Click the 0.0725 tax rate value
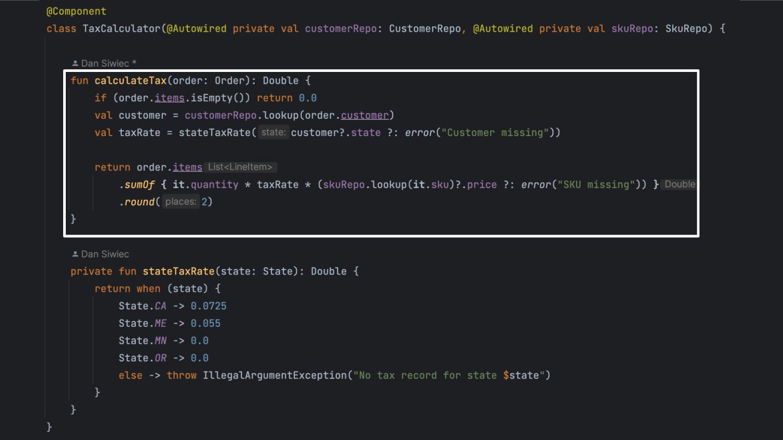 click(208, 306)
